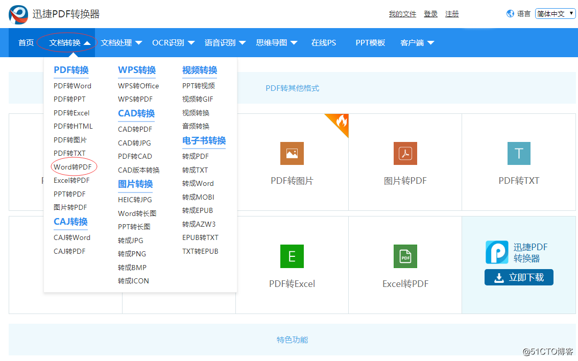578x361 pixels.
Task: Select HEIC转JPG entry
Action: [x=135, y=200]
